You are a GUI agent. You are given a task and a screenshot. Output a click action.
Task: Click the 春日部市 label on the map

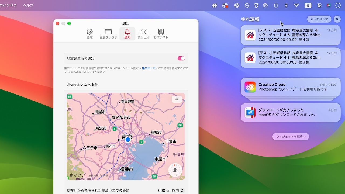point(127,102)
